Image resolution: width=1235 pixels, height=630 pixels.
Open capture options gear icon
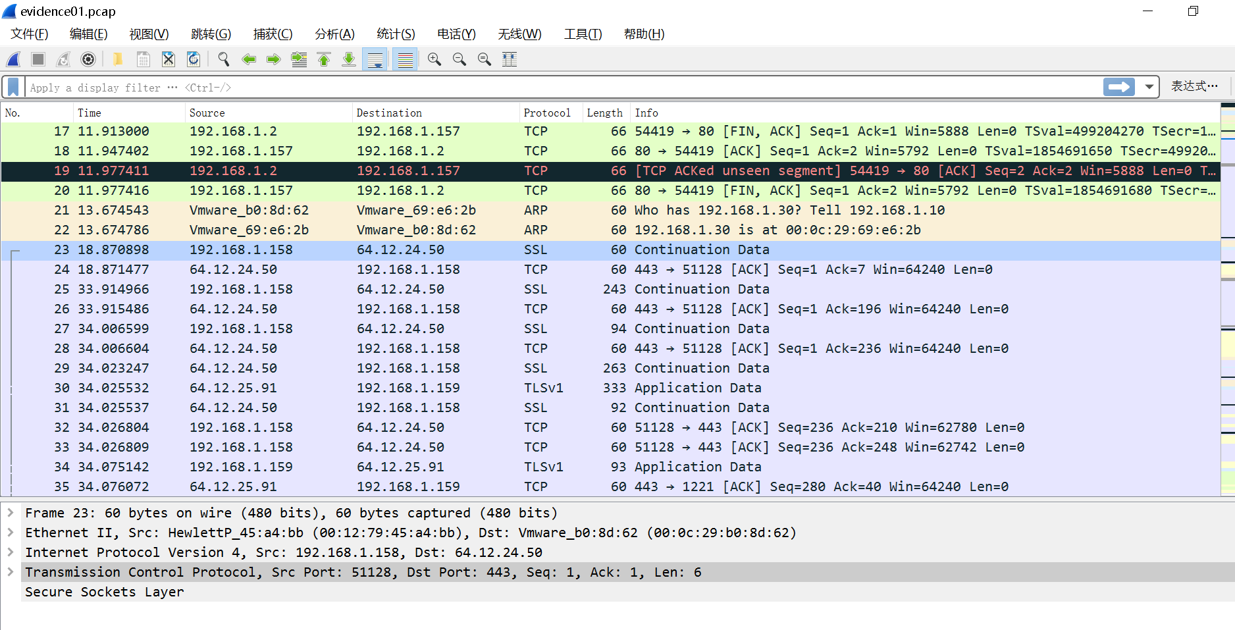88,59
